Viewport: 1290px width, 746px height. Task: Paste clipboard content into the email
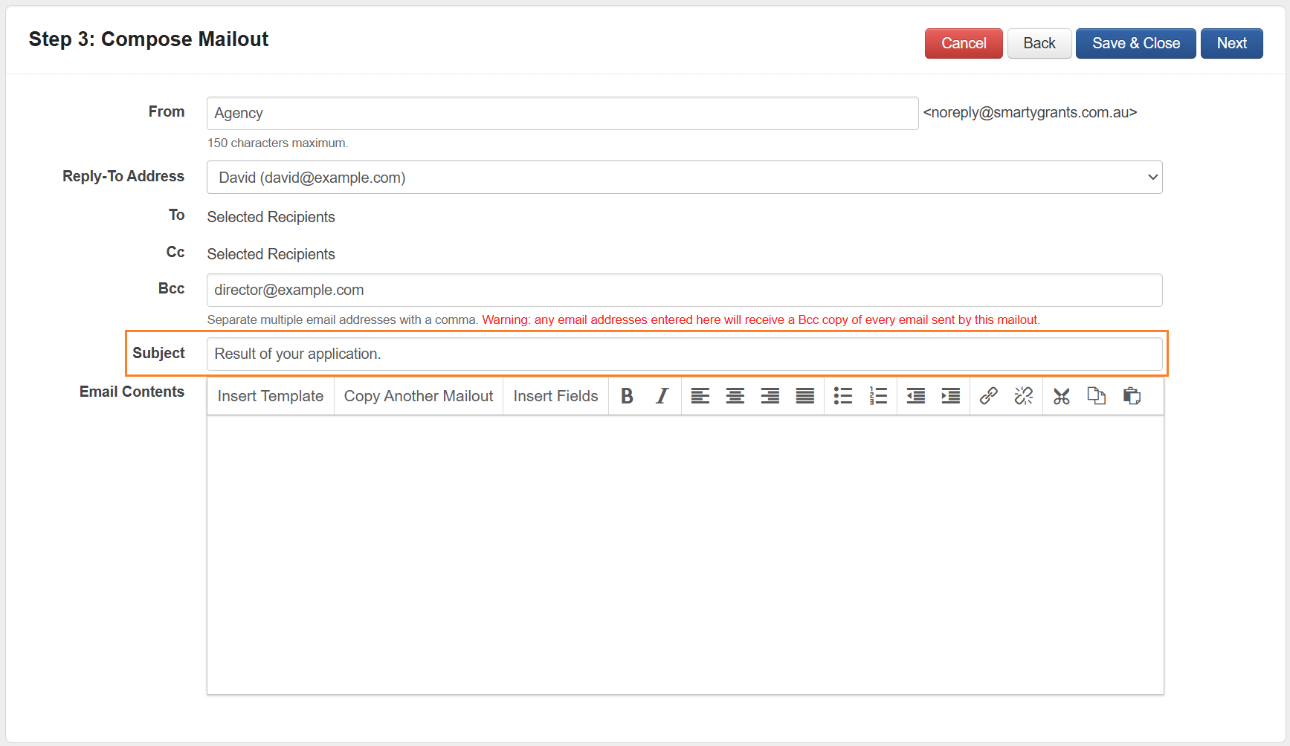(x=1132, y=396)
